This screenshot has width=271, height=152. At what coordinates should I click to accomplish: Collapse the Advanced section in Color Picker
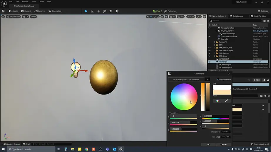click(x=170, y=113)
